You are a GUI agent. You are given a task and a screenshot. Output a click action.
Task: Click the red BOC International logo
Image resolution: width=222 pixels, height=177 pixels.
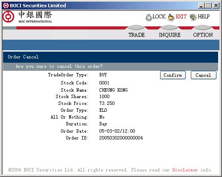[x=9, y=17]
